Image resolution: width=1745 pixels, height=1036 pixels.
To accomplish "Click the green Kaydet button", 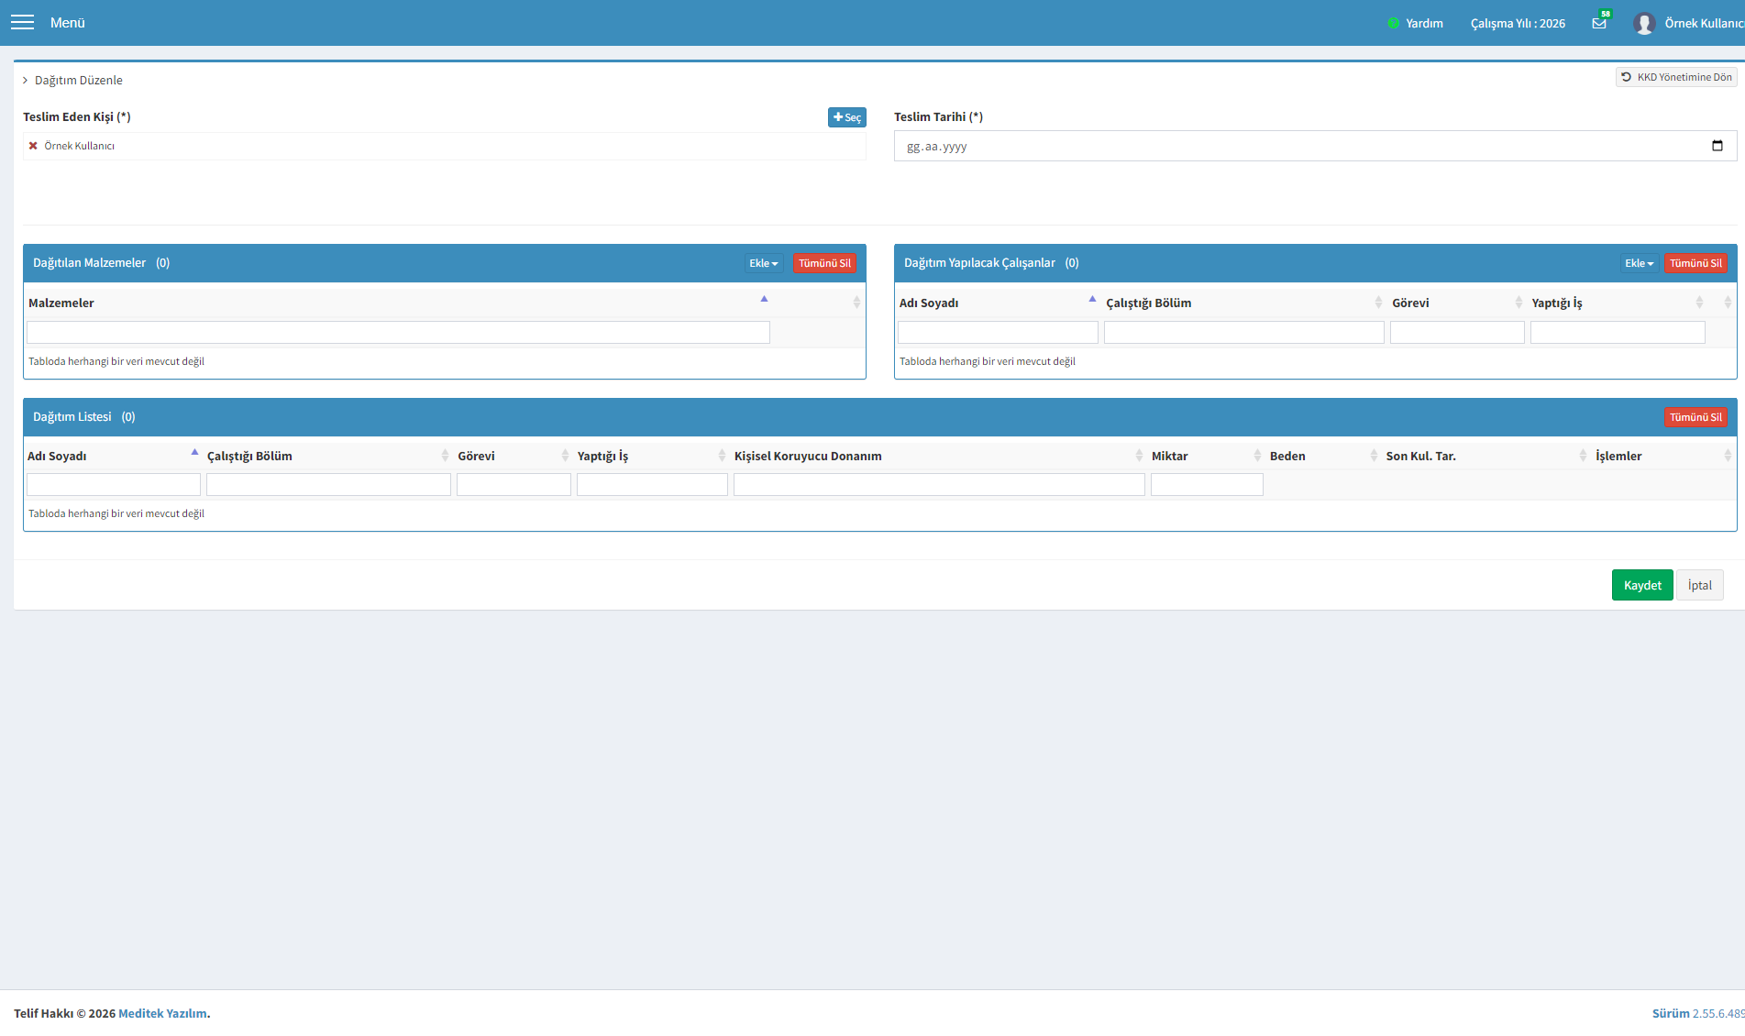I will tap(1642, 585).
